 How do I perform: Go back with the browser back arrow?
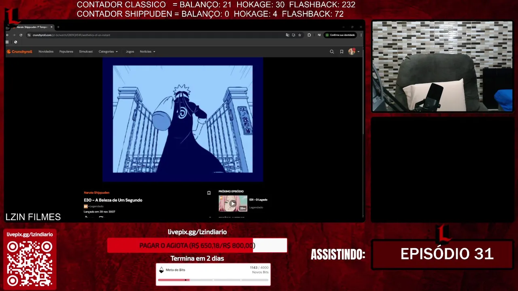click(x=7, y=35)
